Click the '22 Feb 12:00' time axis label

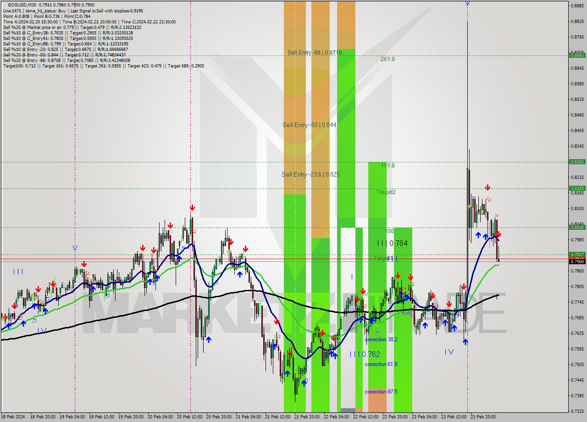365,417
